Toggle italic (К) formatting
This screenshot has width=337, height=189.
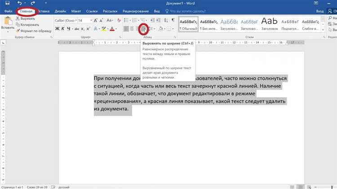coord(63,29)
